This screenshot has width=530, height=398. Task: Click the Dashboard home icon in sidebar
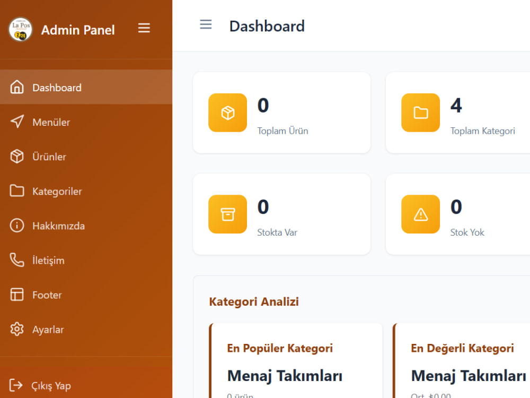(x=17, y=87)
